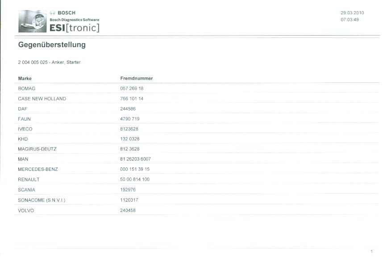Image resolution: width=391 pixels, height=276 pixels.
Task: Click the number 244586
Action: [128, 109]
